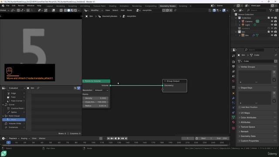
Task: Jump to previous keyframe
Action: pyautogui.click(x=112, y=138)
